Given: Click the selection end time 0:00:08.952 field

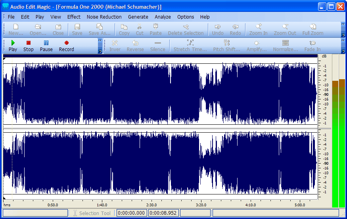Looking at the screenshot, I should [163, 213].
